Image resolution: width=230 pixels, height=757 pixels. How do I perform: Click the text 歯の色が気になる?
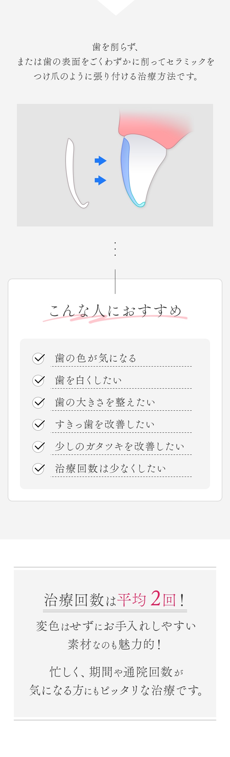96,358
